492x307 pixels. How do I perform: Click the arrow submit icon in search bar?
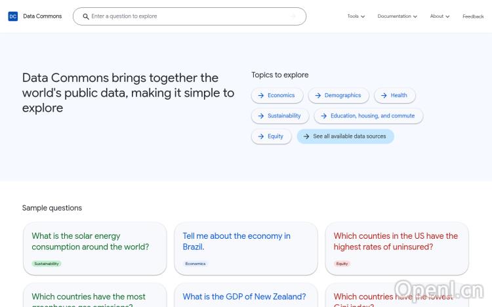(293, 16)
